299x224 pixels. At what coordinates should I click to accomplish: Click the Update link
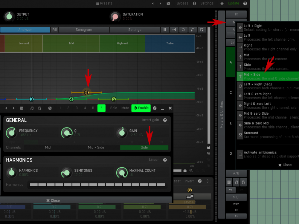point(234,3)
